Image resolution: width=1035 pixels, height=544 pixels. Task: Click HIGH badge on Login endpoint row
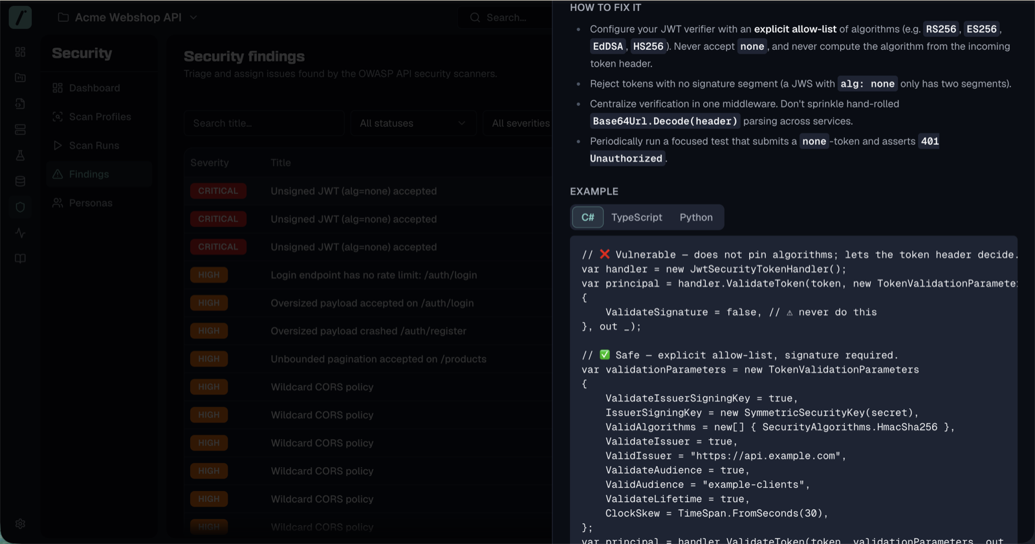[x=209, y=275]
